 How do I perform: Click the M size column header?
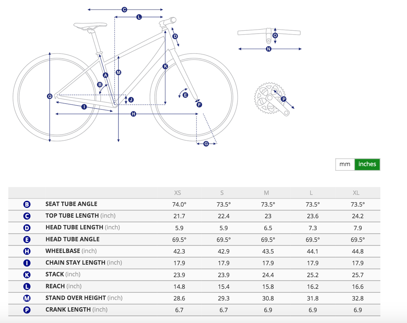pos(266,193)
